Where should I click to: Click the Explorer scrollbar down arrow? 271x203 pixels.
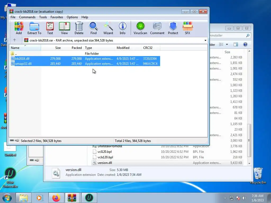coord(249,163)
